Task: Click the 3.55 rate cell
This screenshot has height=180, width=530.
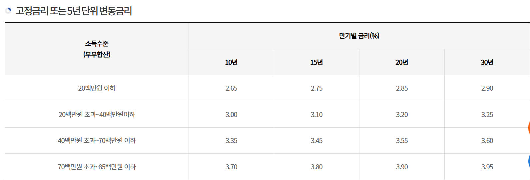Action: [x=402, y=141]
